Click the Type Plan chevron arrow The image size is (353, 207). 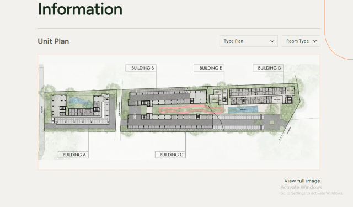point(272,41)
